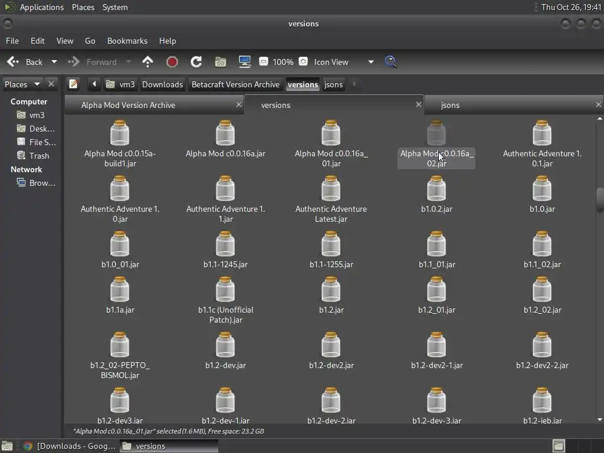The height and width of the screenshot is (453, 604).
Task: Click the scrollbar down arrow
Action: coord(600,420)
